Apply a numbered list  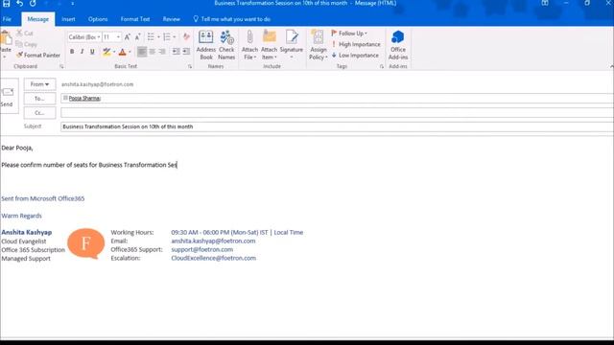pos(167,37)
